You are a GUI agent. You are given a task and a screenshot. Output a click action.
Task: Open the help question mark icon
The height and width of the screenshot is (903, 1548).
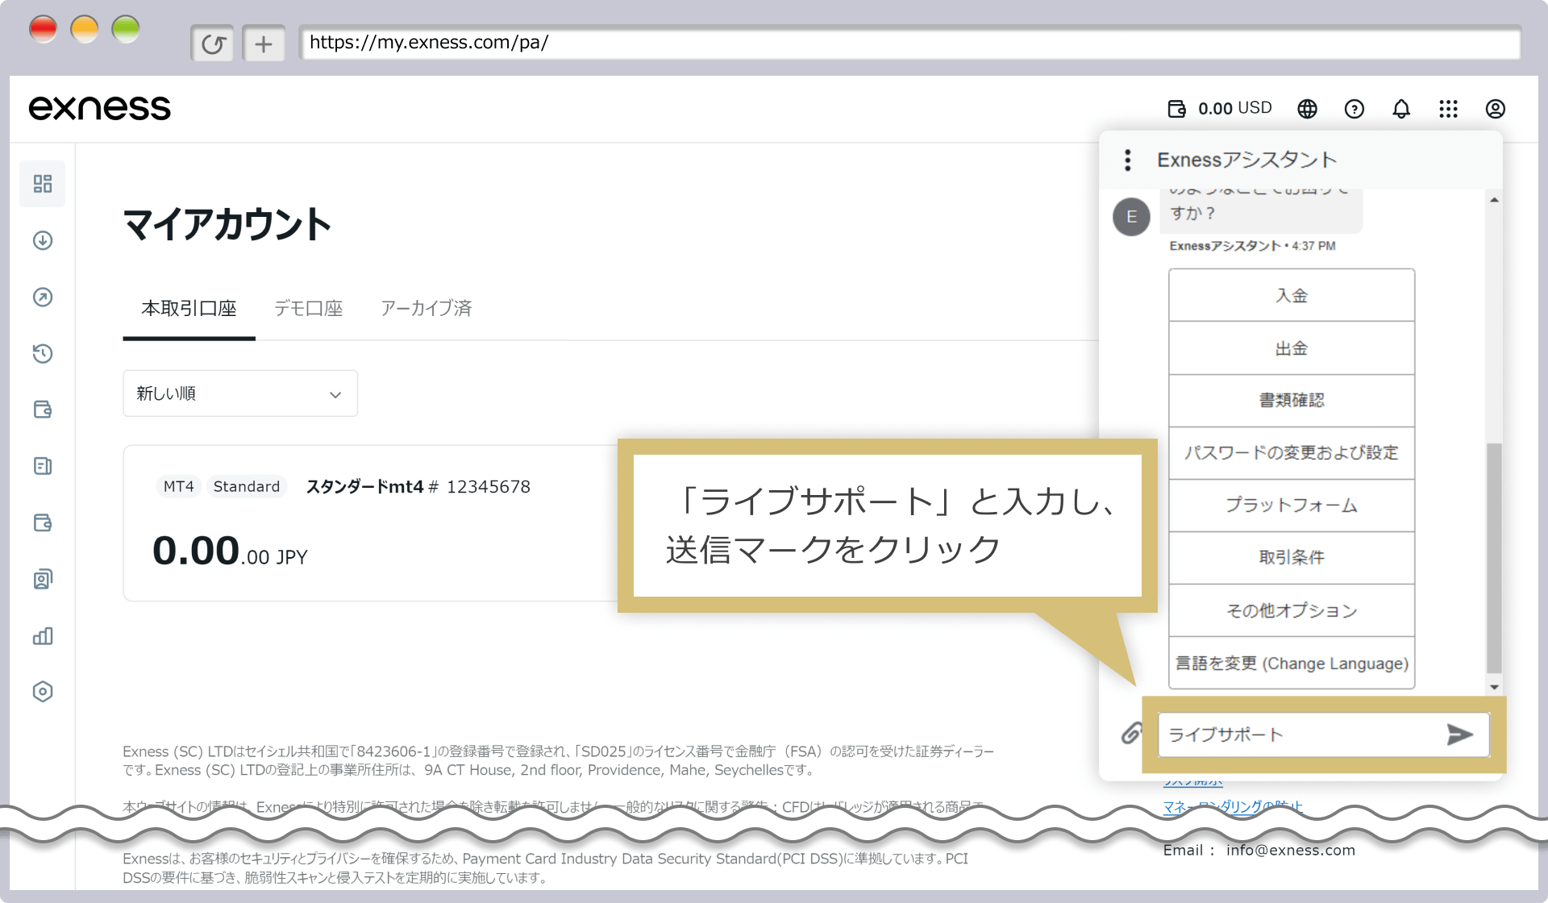pos(1354,109)
